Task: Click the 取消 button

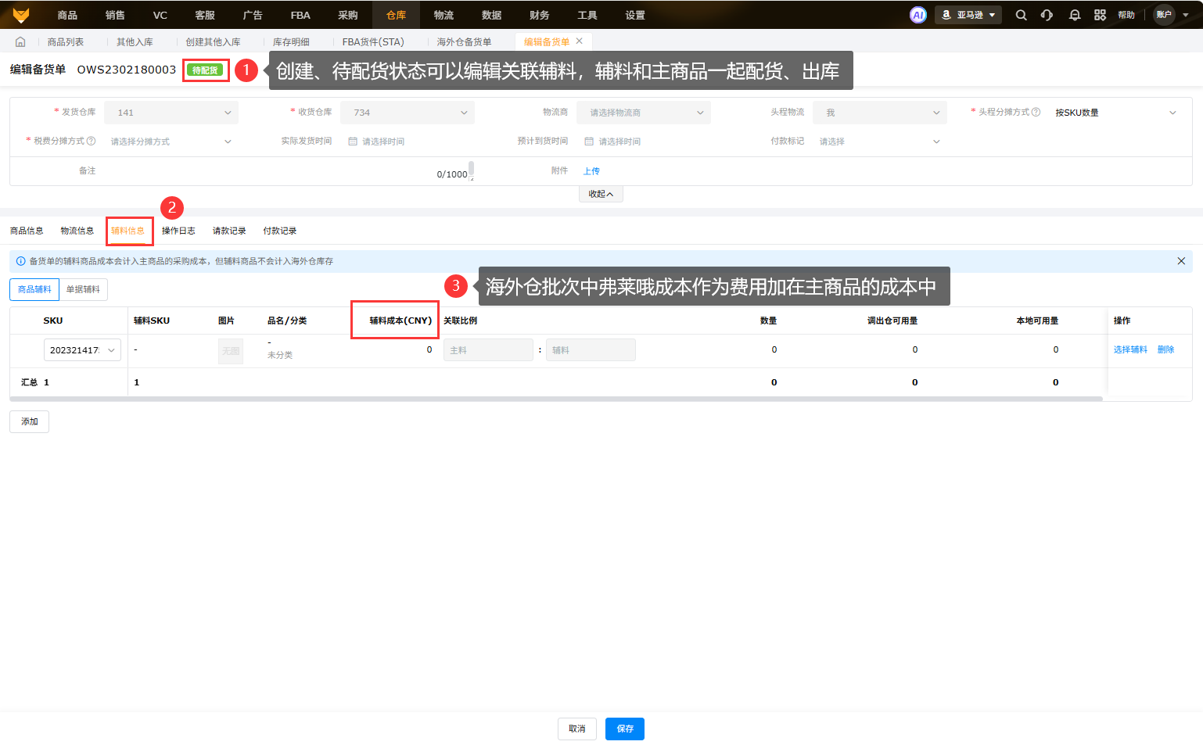Action: tap(577, 729)
